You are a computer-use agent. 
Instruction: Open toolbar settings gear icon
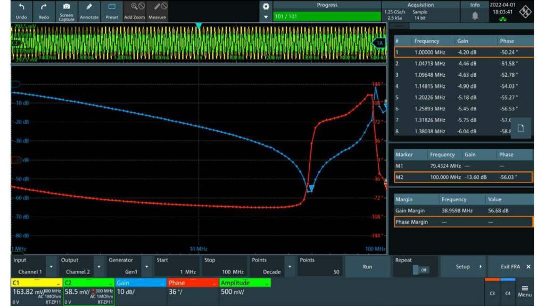266,6
